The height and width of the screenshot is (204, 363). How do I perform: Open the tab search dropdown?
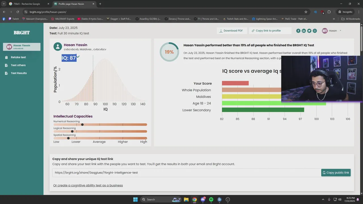click(x=3, y=4)
